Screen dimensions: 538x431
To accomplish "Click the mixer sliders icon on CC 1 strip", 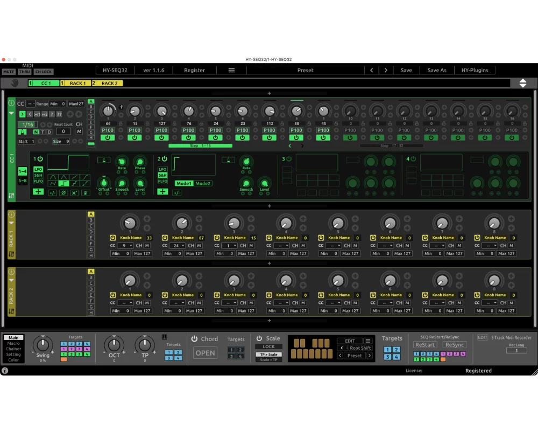I will [x=11, y=196].
